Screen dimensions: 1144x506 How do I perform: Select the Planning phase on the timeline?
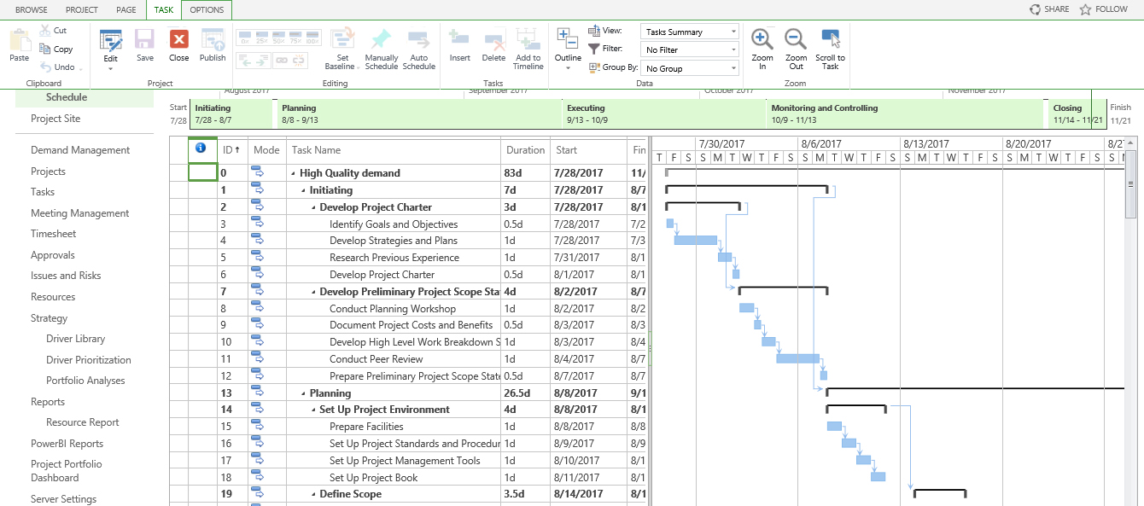(418, 113)
